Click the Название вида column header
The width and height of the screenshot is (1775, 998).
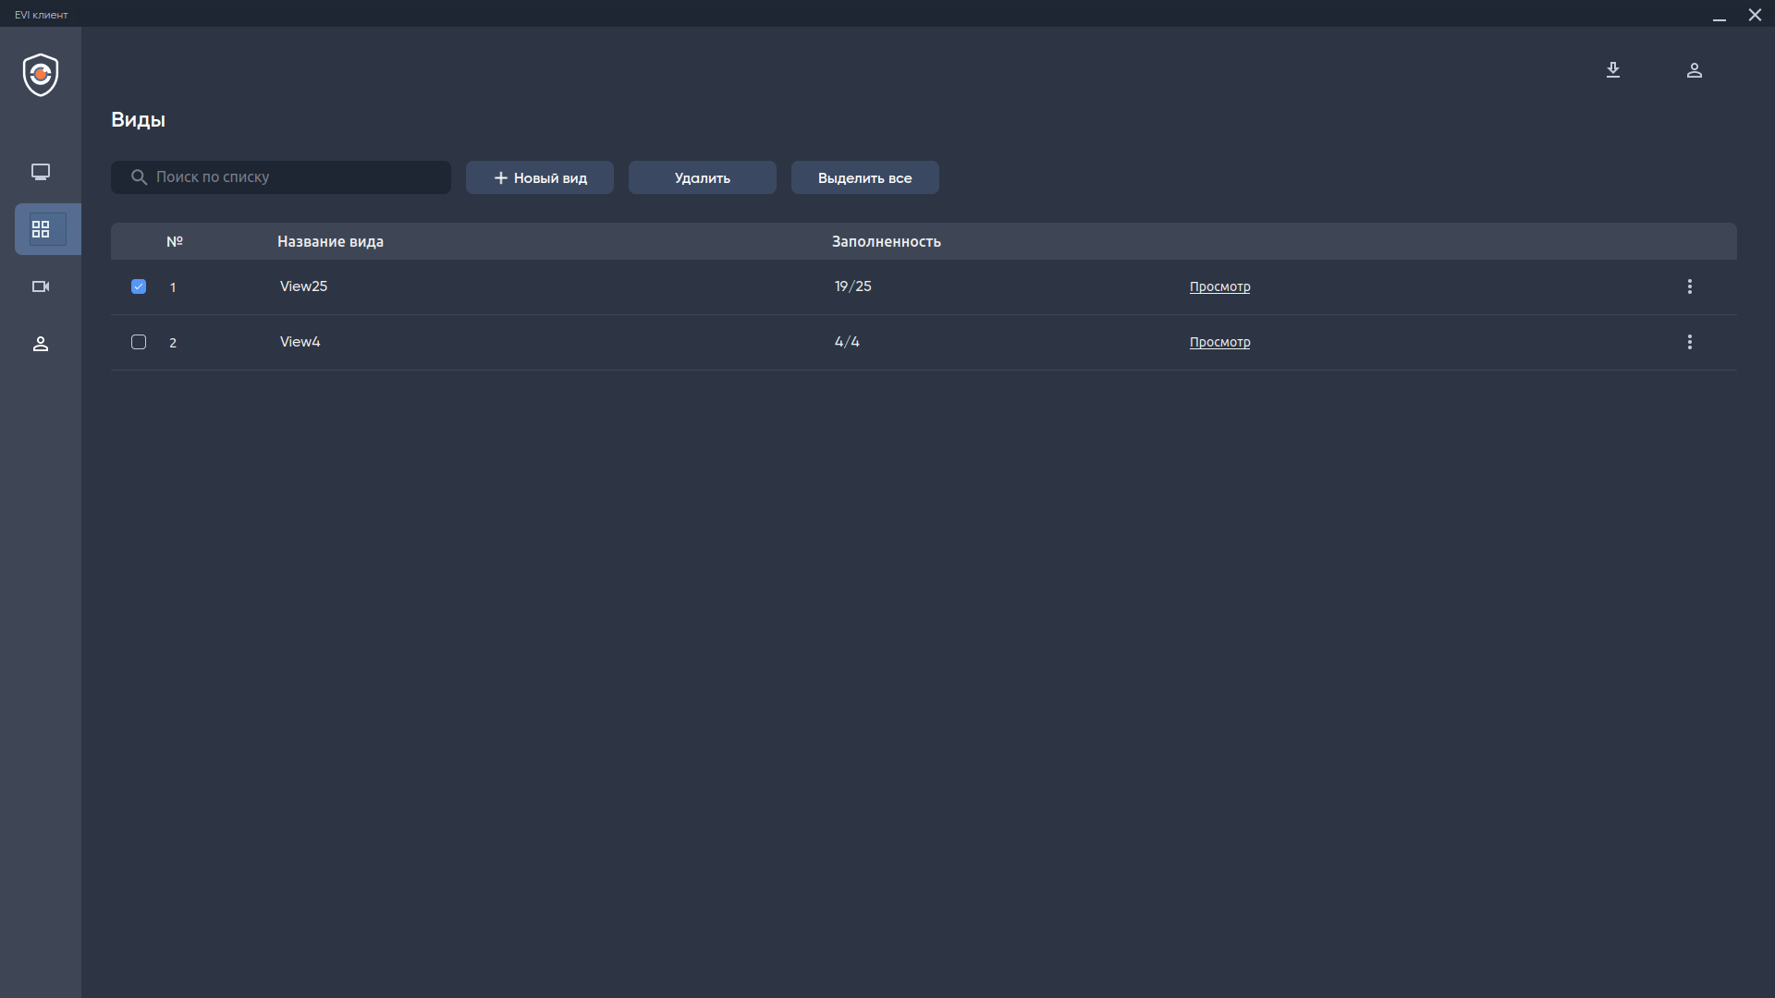330,241
